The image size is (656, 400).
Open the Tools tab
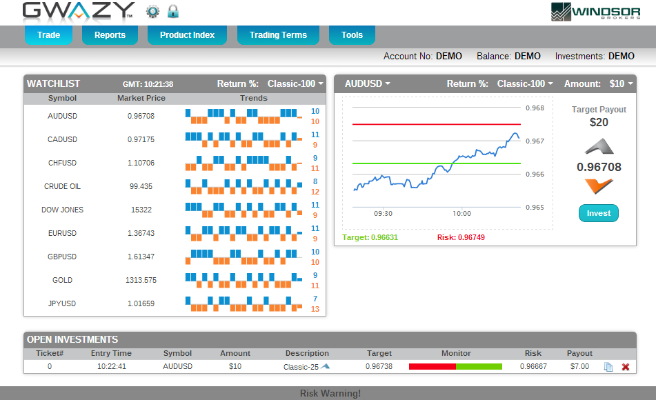[352, 35]
